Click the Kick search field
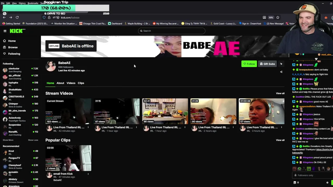Screen dimensions: 333x187 pos(171,31)
